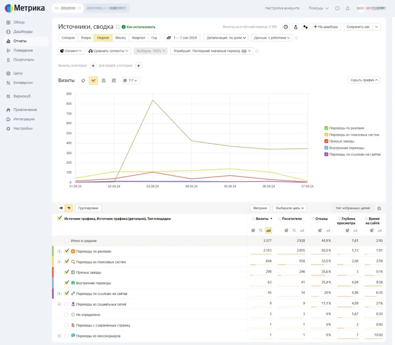Uncheck the Прямые заходы checkbox
The width and height of the screenshot is (395, 345).
tap(67, 272)
